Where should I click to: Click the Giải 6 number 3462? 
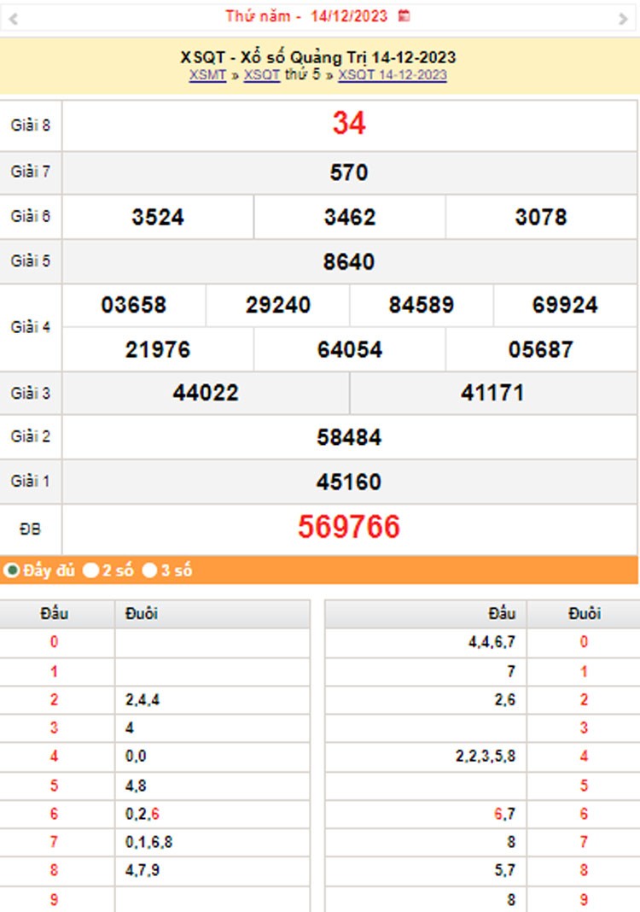[x=349, y=217]
